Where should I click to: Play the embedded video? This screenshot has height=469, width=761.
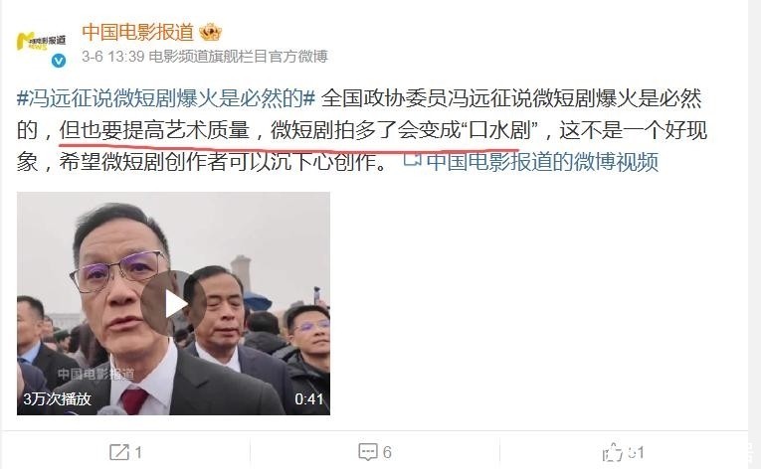[173, 304]
